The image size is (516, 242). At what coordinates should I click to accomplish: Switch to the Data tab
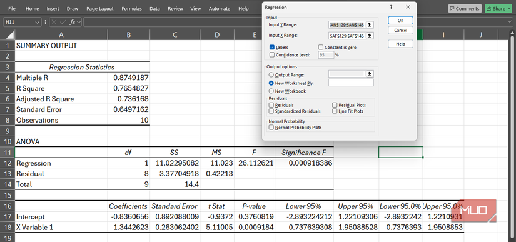click(154, 9)
